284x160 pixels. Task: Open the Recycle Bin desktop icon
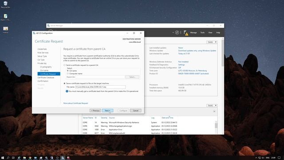5,5
